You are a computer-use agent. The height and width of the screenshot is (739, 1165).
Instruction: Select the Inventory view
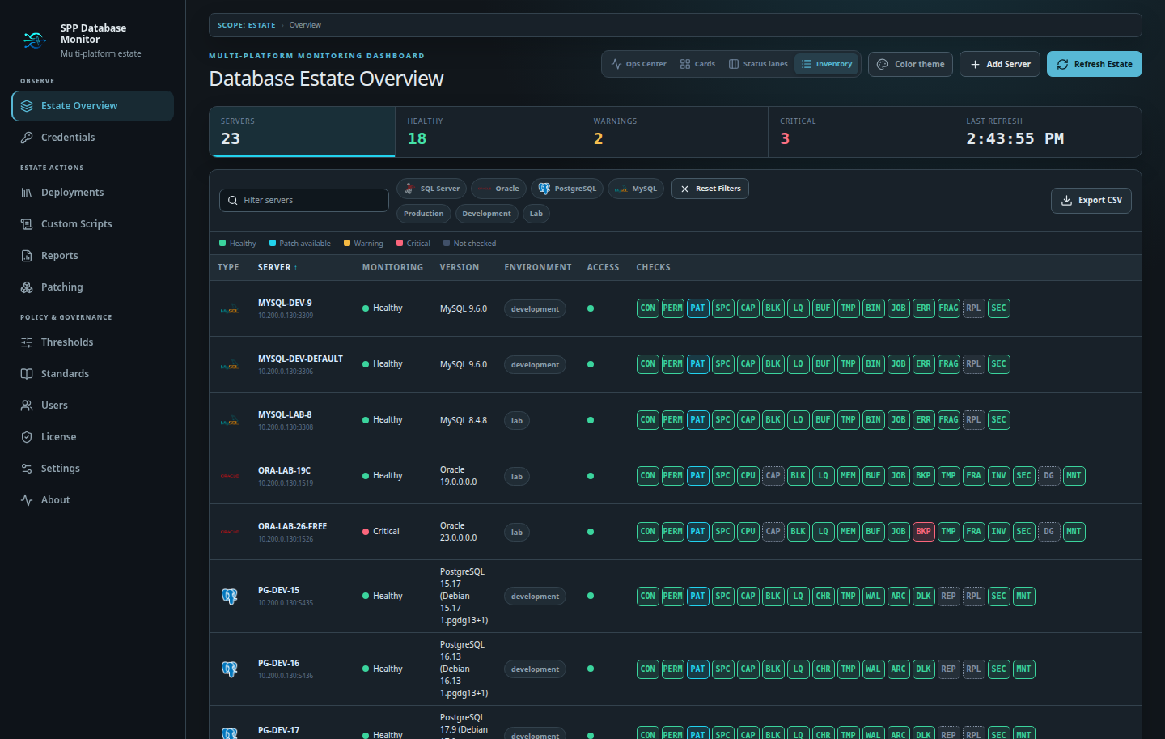(827, 64)
